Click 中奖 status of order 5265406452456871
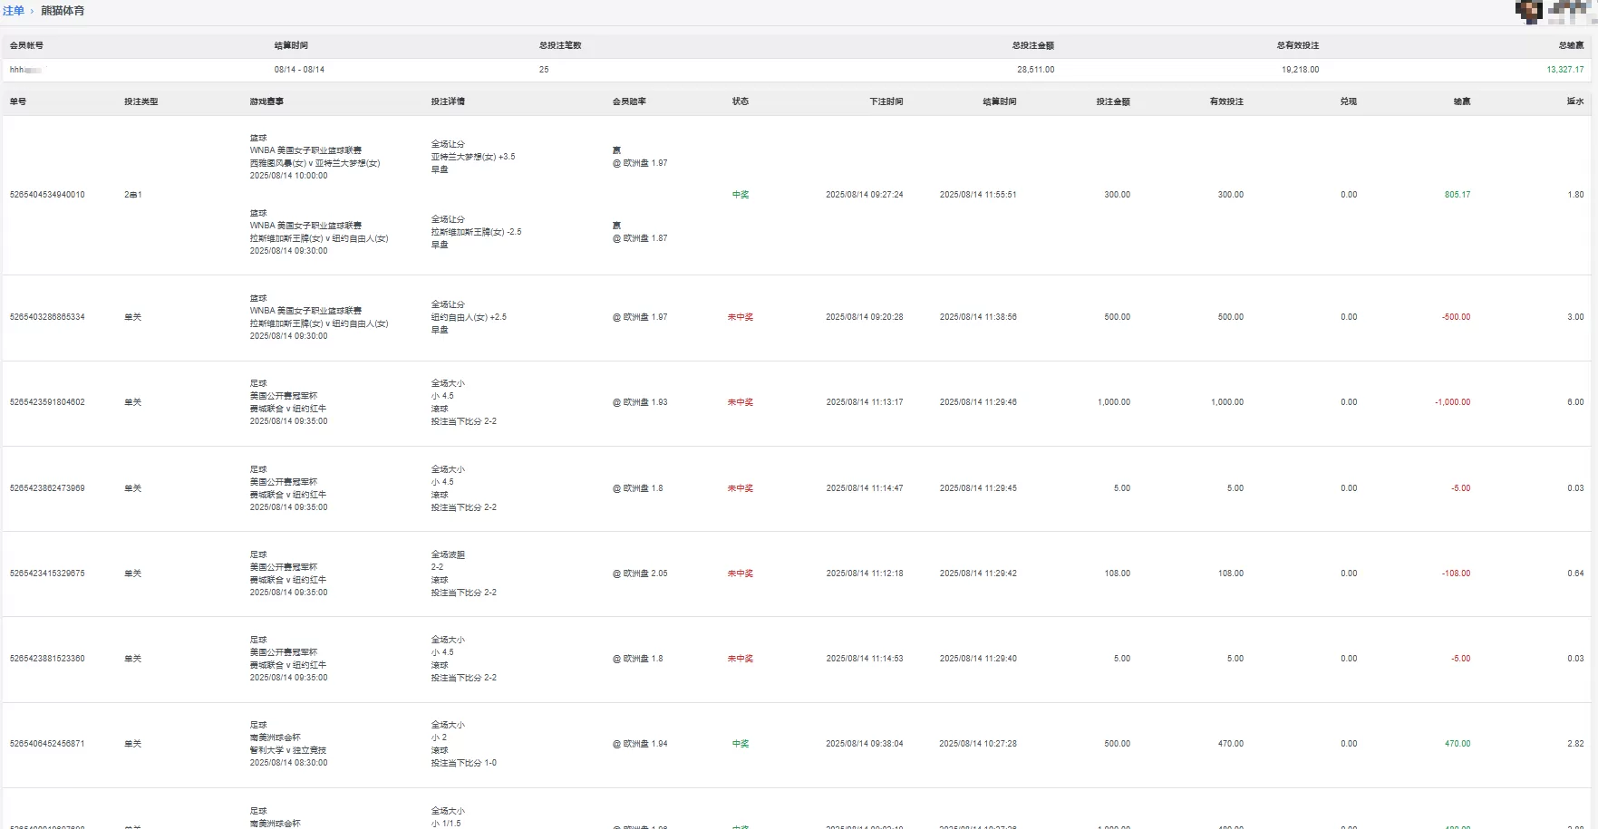 (741, 744)
